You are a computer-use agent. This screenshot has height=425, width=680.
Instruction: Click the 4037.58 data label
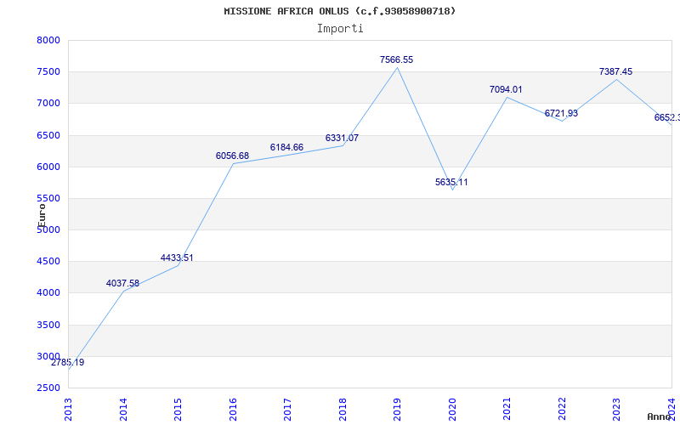click(122, 283)
